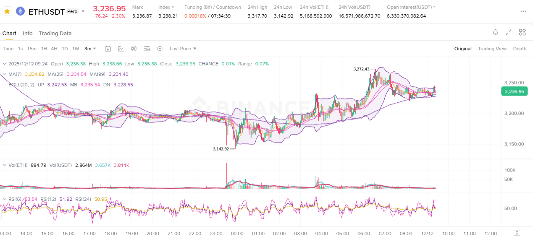Select the Original chart view
The image size is (533, 239).
(463, 49)
